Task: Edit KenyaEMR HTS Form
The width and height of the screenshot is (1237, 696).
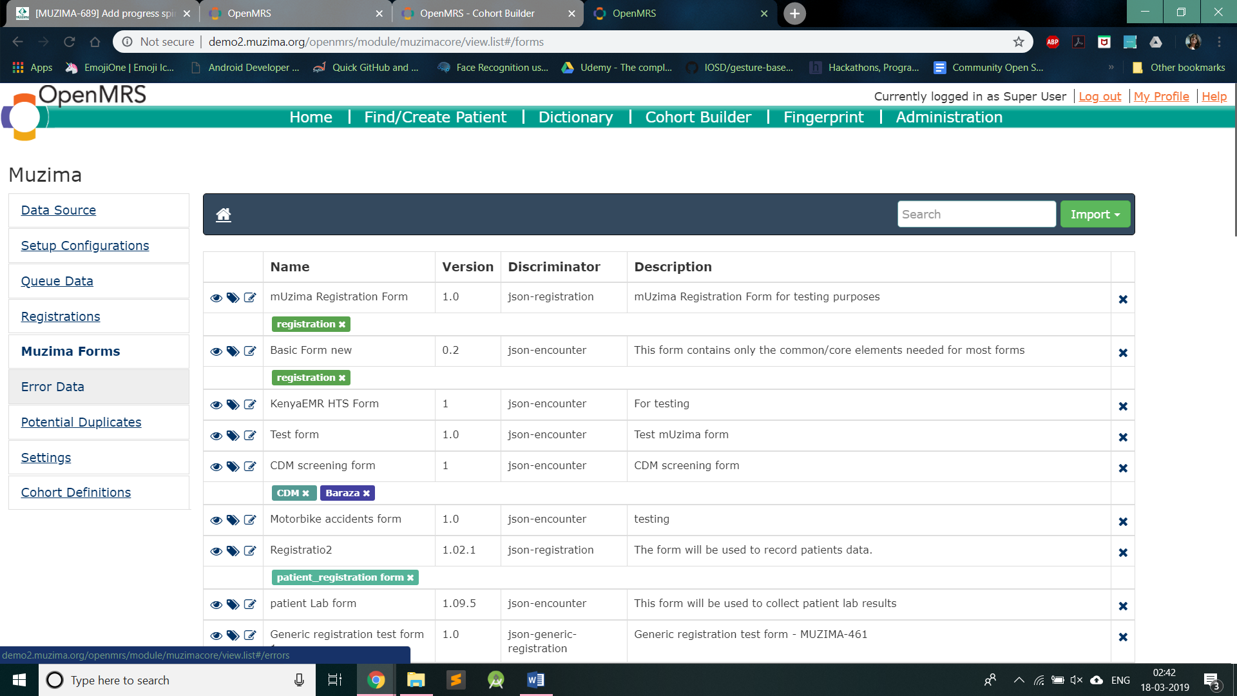Action: click(x=250, y=404)
